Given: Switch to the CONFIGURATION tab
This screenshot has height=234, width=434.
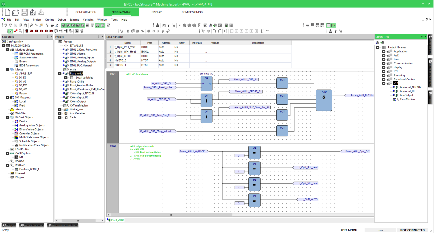Looking at the screenshot, I should 86,12.
